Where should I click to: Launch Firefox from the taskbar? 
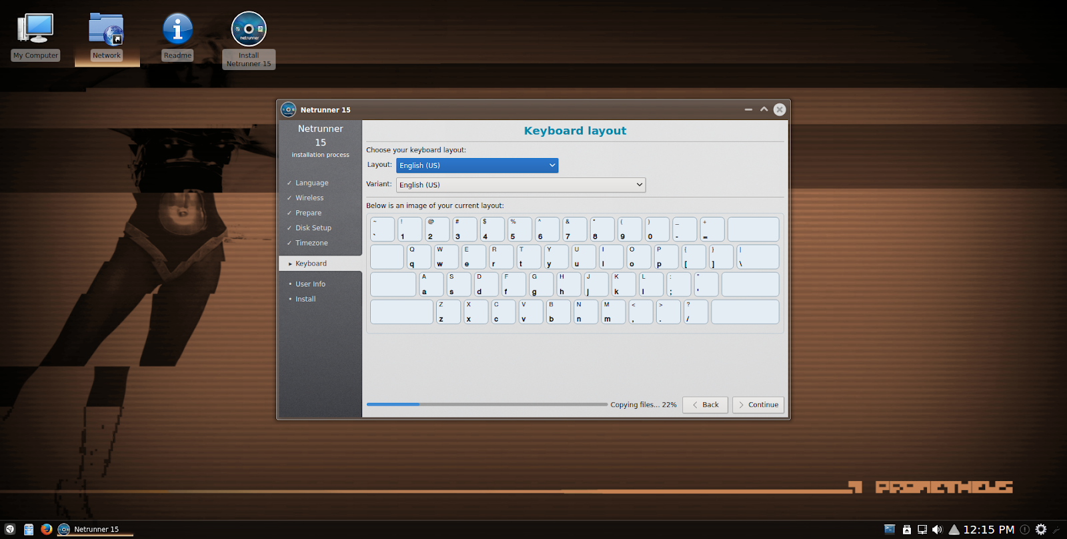[x=47, y=529]
